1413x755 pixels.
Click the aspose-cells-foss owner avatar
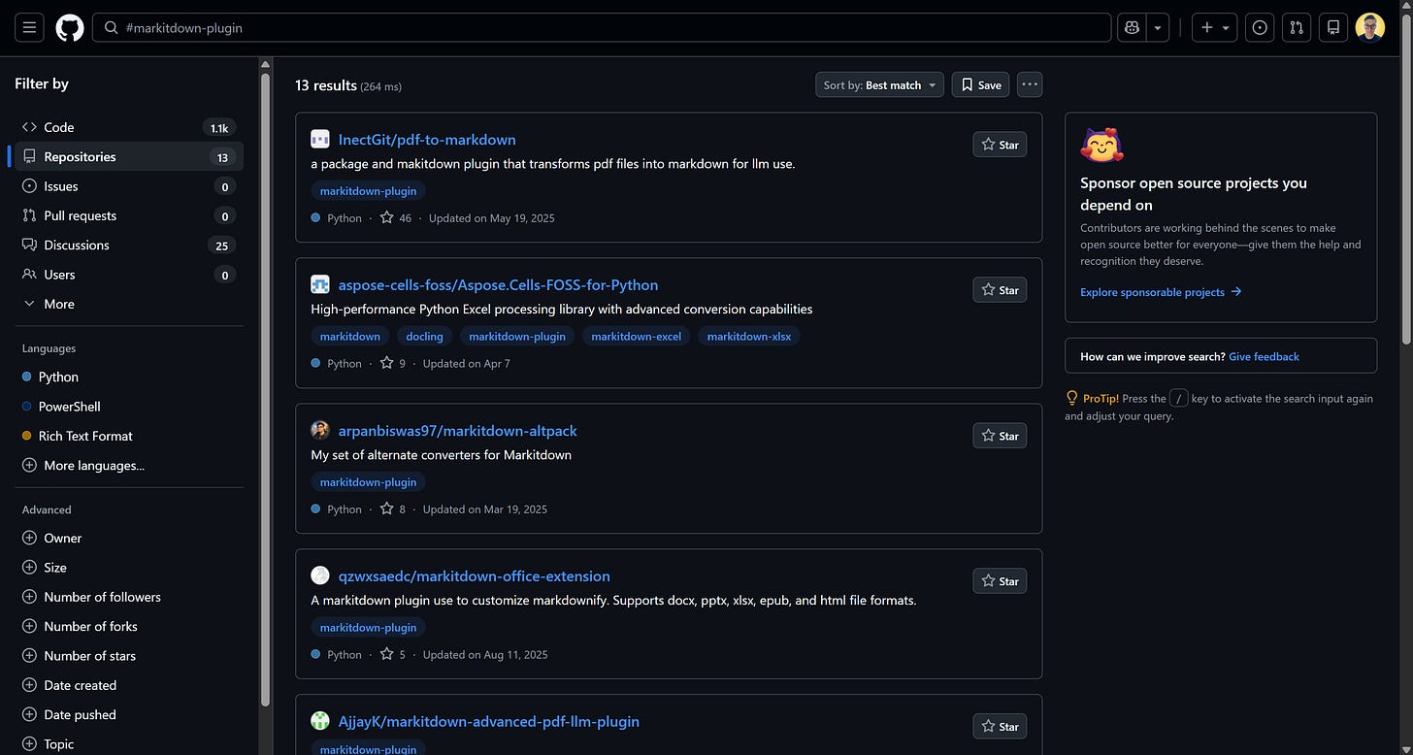tap(320, 284)
